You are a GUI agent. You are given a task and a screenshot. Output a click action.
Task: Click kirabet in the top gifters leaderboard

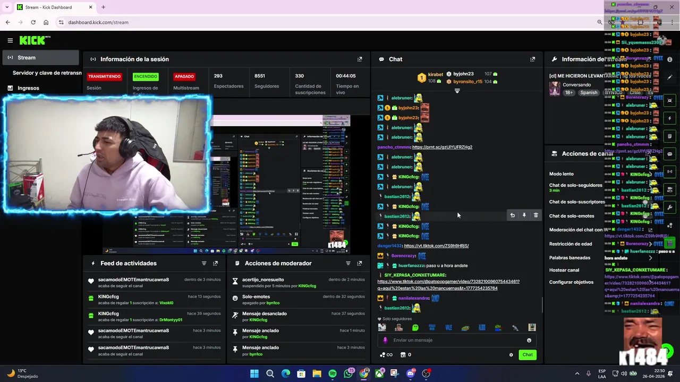(x=436, y=75)
